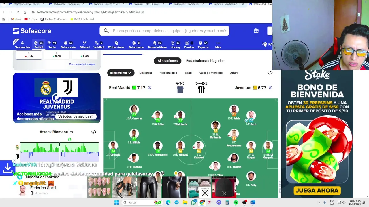Select the 5.00 draw odds
The image size is (369, 207).
(57, 55)
